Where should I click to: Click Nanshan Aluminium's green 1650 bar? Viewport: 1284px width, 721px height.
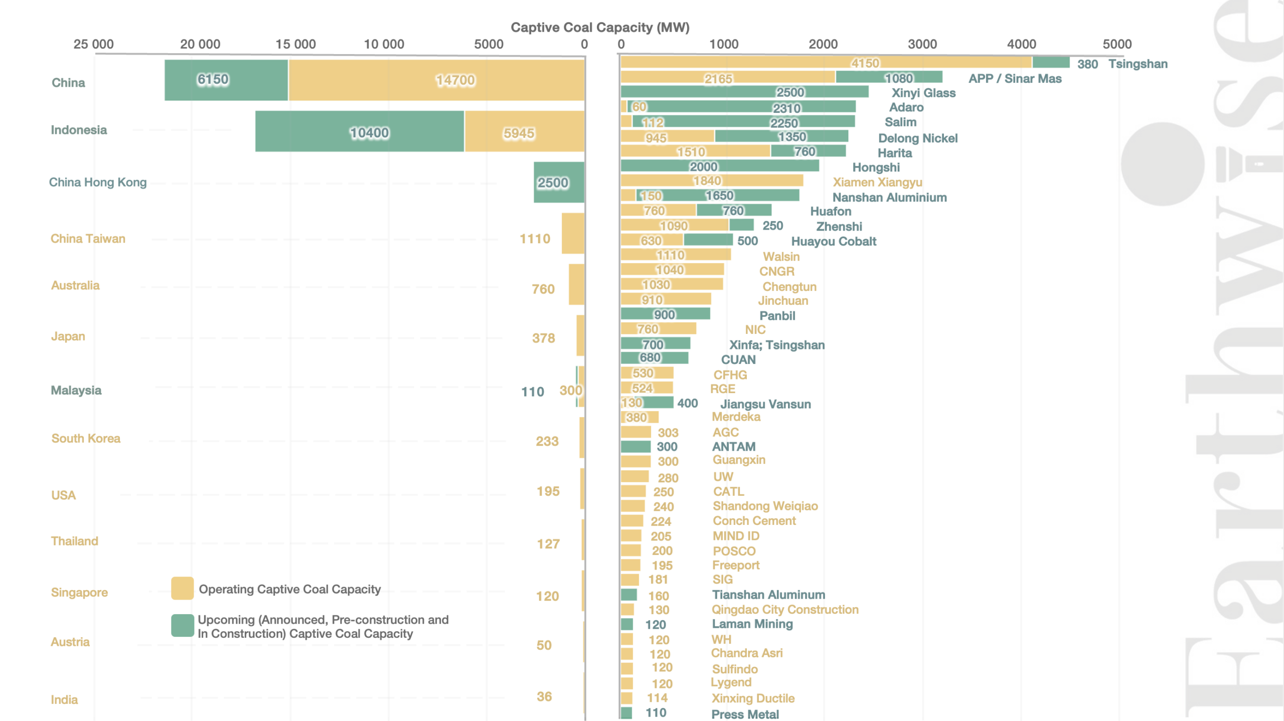coord(718,195)
